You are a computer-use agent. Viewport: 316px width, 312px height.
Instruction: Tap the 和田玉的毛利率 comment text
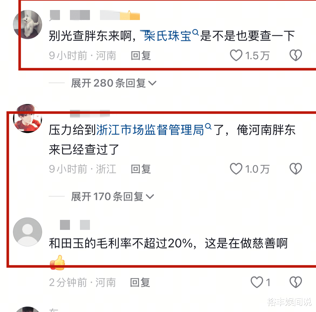tap(168, 243)
